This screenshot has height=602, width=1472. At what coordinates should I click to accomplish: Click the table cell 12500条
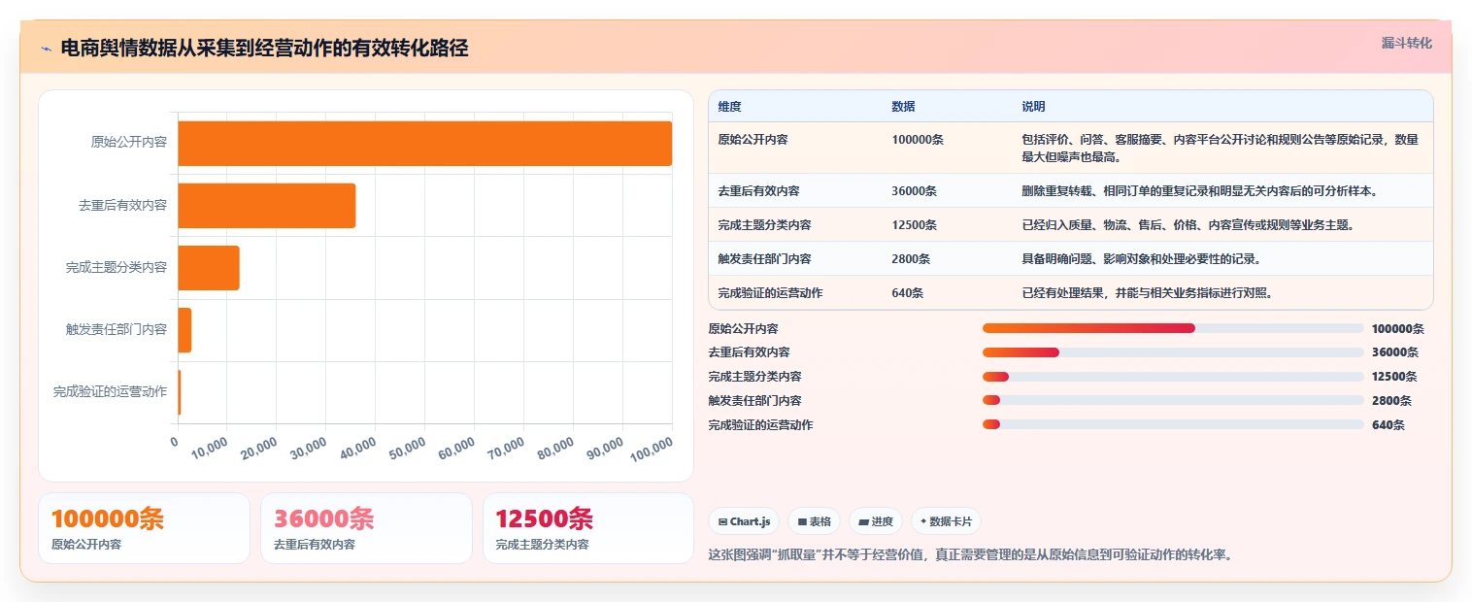point(914,225)
